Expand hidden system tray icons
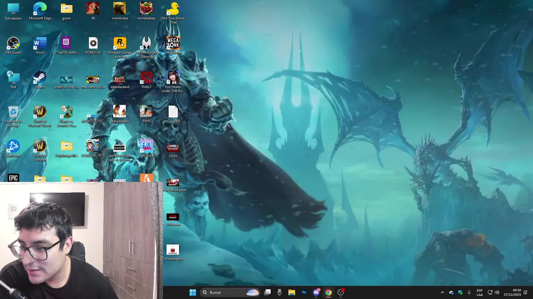The width and height of the screenshot is (533, 299). tap(442, 292)
